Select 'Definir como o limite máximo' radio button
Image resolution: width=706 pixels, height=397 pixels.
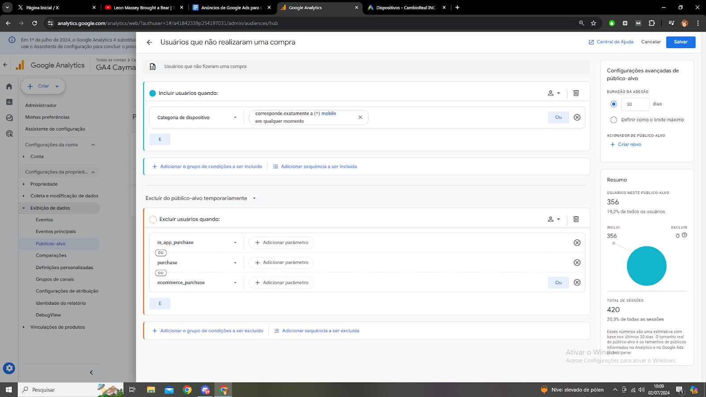pos(613,120)
